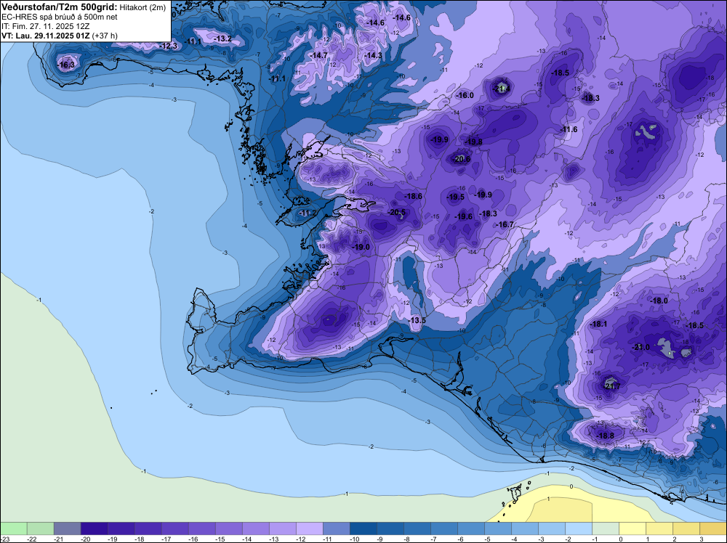Click the legend swatch above the -3 label
This screenshot has width=727, height=543.
551,528
